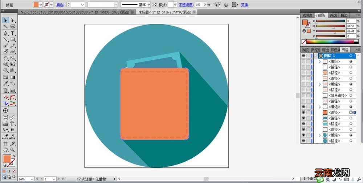Click the <复合路径> row target circle
363x183 pixels.
pyautogui.click(x=351, y=95)
